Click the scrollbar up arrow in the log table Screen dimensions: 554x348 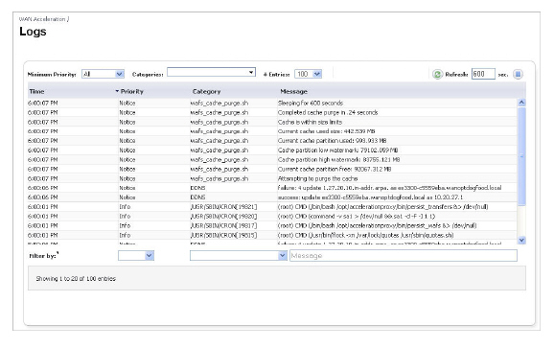(521, 103)
